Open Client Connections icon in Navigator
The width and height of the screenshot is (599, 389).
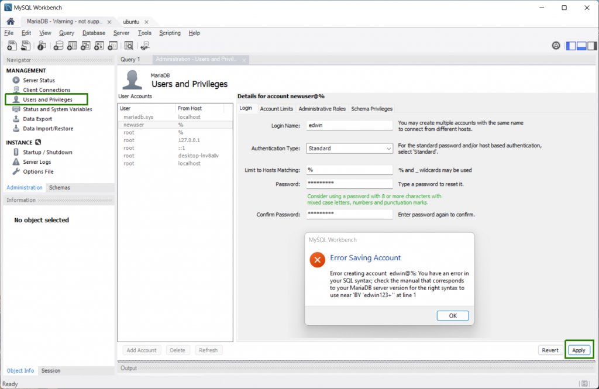(x=16, y=90)
